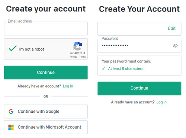Select Continue with Google
The height and width of the screenshot is (138, 186).
pos(46,112)
